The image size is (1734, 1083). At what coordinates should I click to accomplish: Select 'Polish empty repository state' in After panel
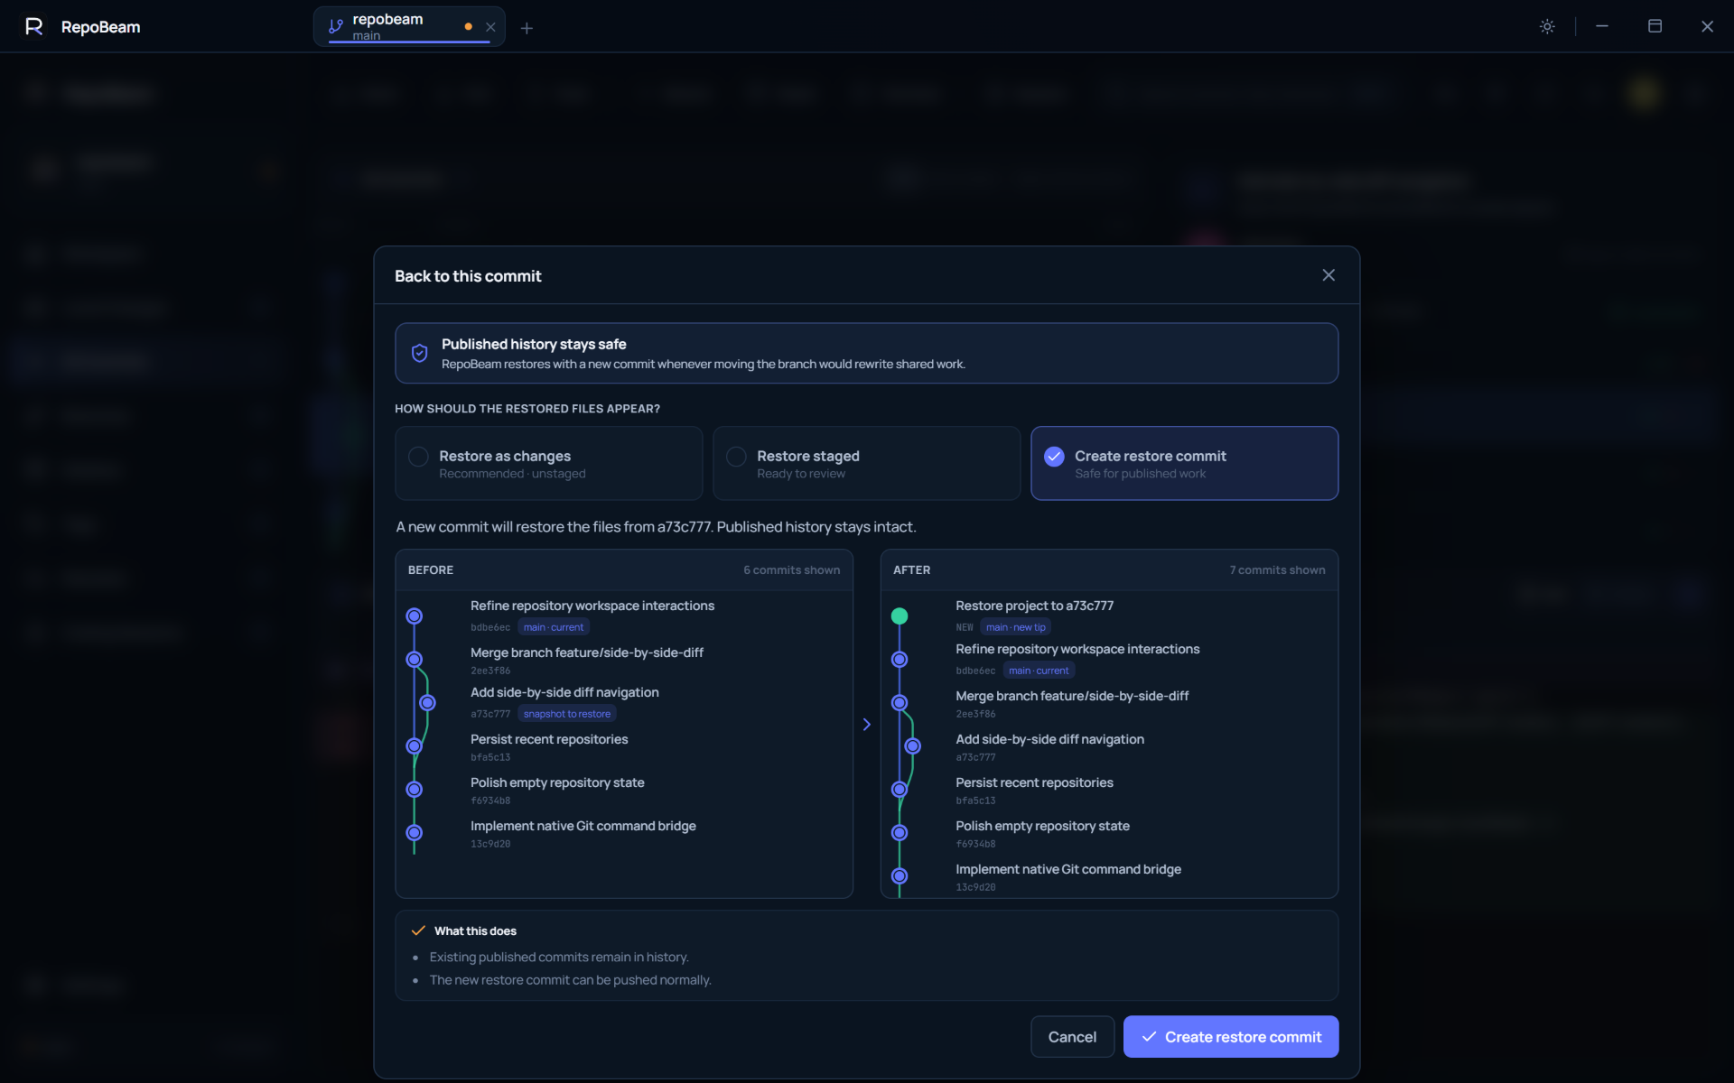[x=1109, y=834]
